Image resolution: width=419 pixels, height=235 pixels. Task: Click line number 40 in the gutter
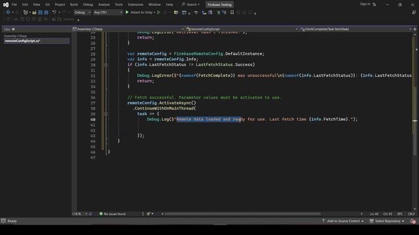(93, 119)
